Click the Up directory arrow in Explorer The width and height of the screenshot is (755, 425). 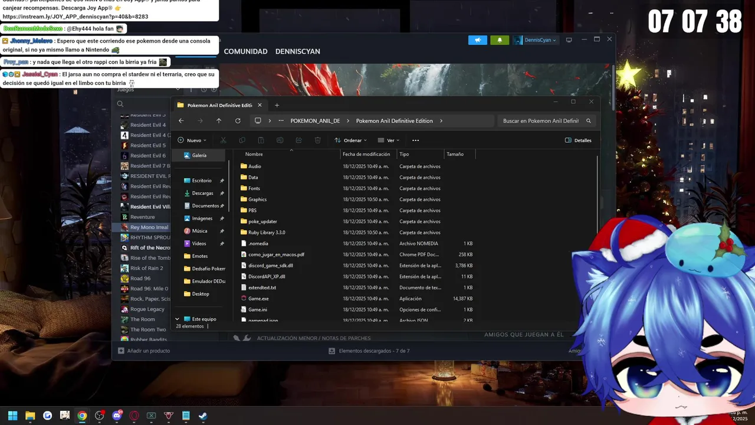point(219,120)
